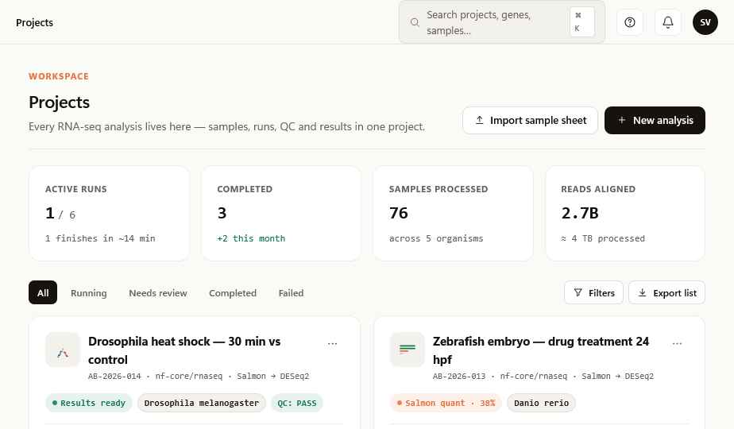Open the Filters button

tap(593, 292)
